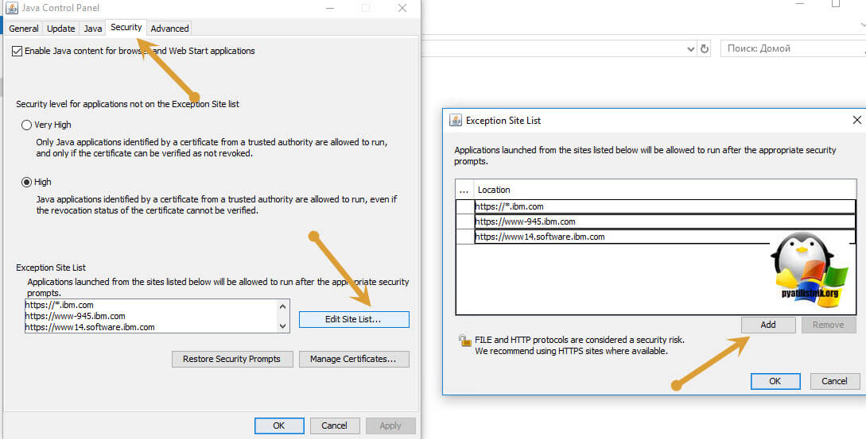Open the Advanced tab
The width and height of the screenshot is (866, 439).
click(x=169, y=29)
